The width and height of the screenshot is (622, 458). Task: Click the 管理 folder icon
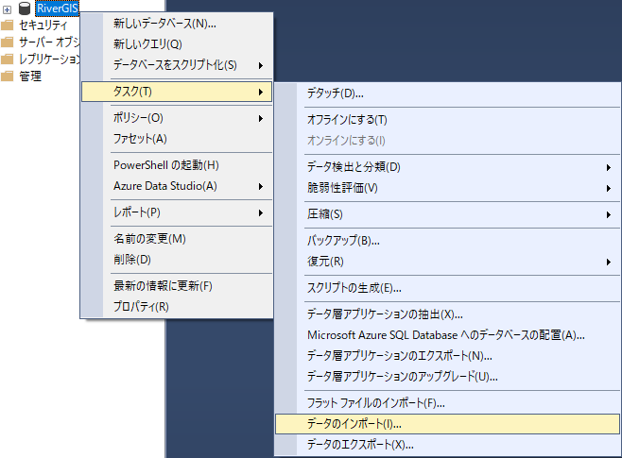point(8,76)
